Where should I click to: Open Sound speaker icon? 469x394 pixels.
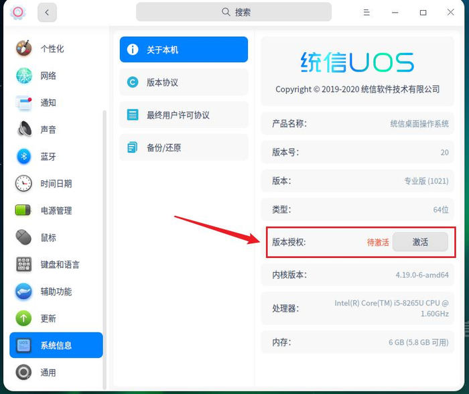point(24,129)
